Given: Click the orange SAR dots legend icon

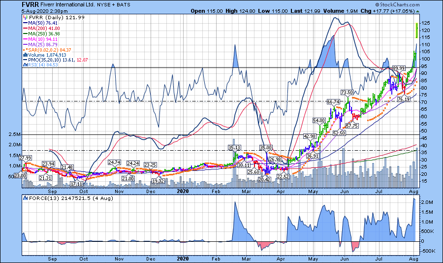Looking at the screenshot, I should 25,49.
